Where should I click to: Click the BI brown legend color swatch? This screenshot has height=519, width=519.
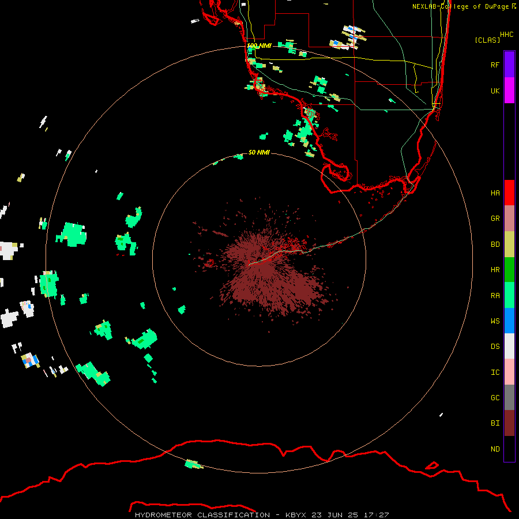(x=509, y=423)
